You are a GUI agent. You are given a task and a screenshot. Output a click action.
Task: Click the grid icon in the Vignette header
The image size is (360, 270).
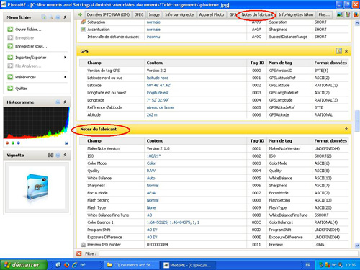(50, 155)
